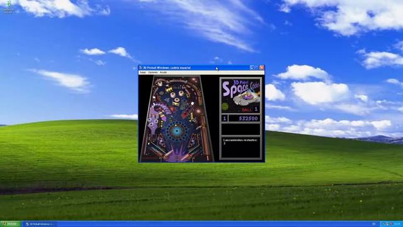Open the Recycle Bin desktop icon
Screen dimensions: 403x227
click(x=8, y=6)
